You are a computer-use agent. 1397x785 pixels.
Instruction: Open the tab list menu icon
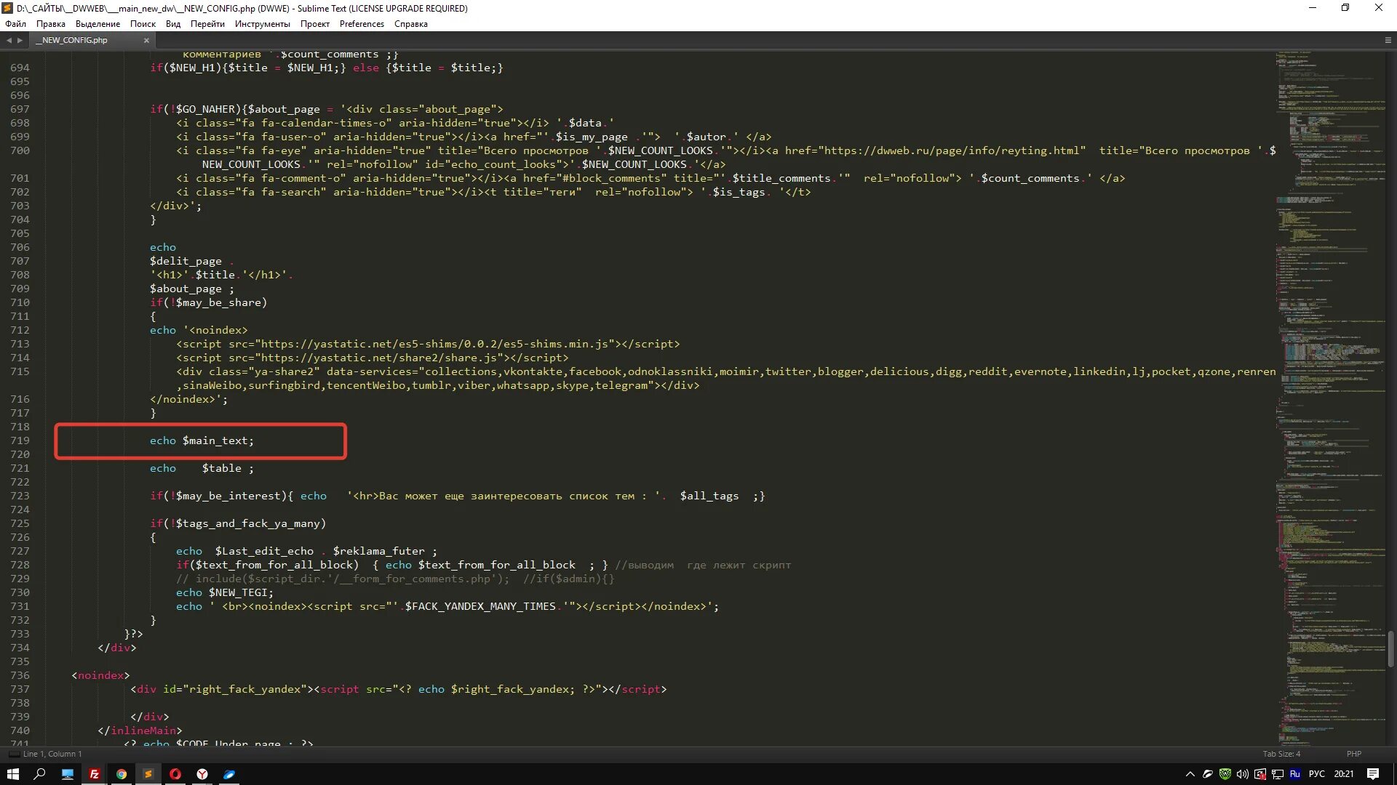(1388, 40)
